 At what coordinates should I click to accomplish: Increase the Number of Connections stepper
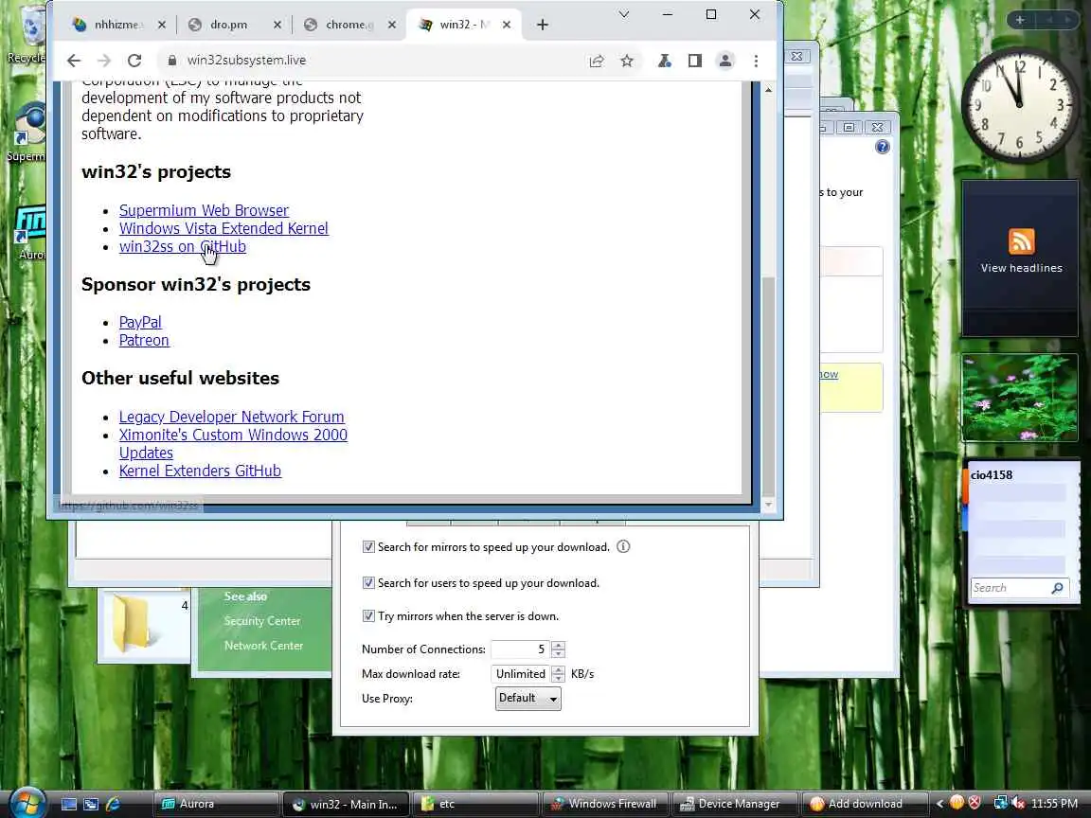558,645
